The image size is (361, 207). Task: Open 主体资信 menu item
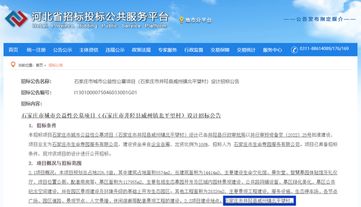click(x=89, y=50)
